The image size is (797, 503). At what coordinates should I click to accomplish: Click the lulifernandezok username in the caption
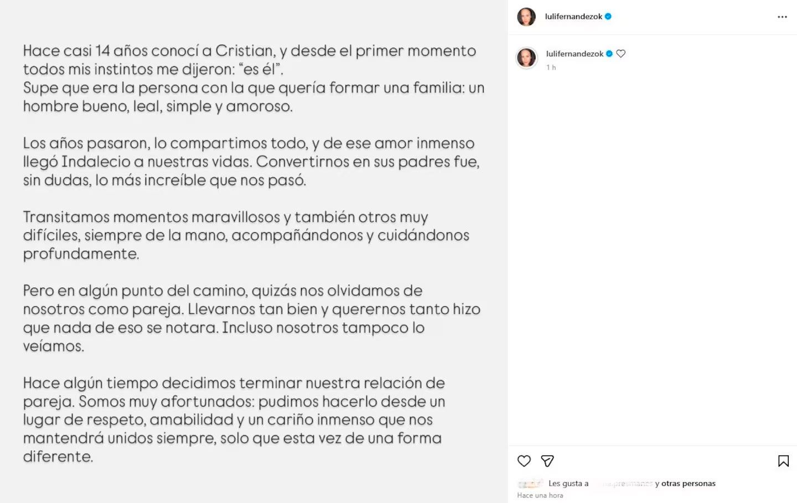coord(575,54)
